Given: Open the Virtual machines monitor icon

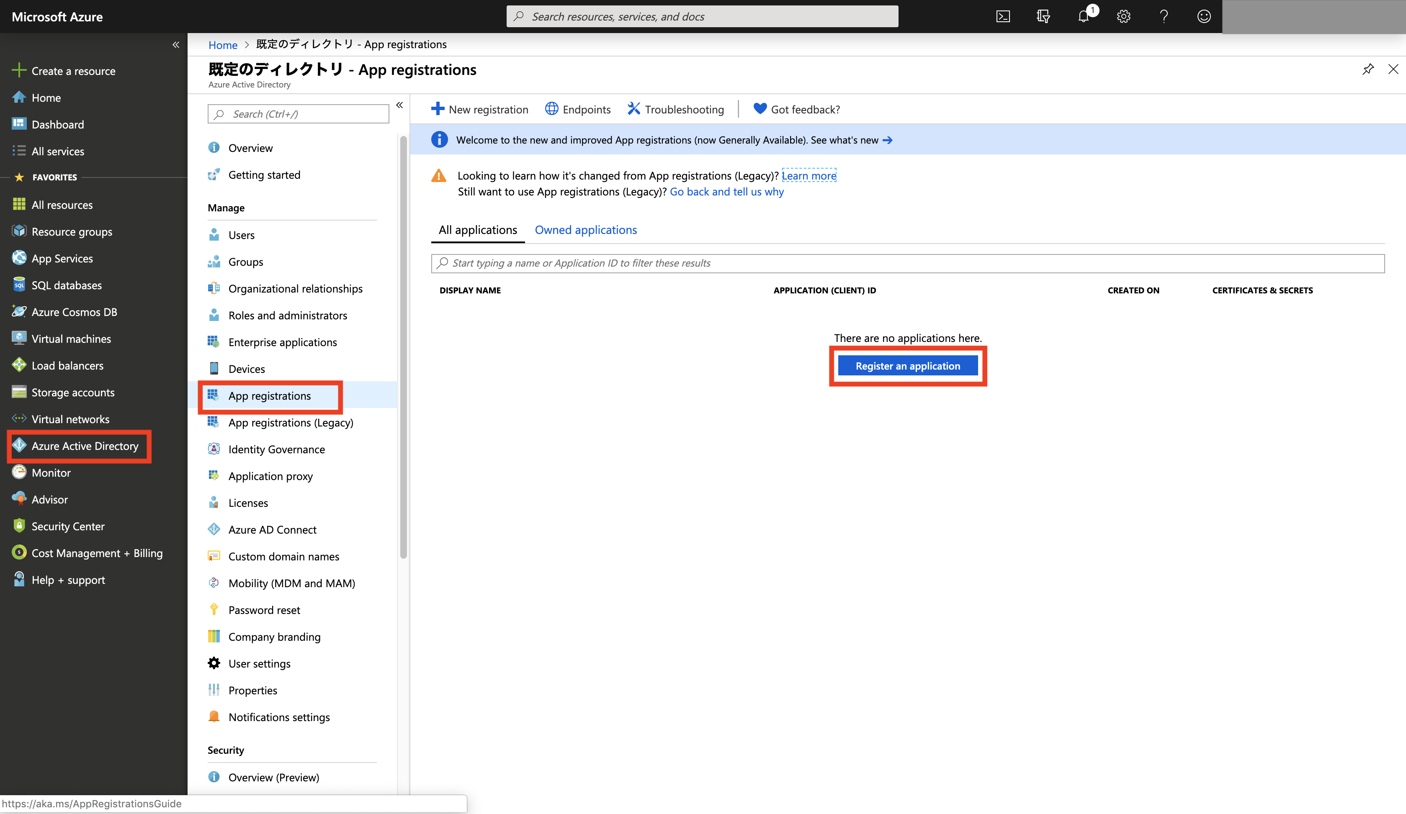Looking at the screenshot, I should (x=19, y=338).
